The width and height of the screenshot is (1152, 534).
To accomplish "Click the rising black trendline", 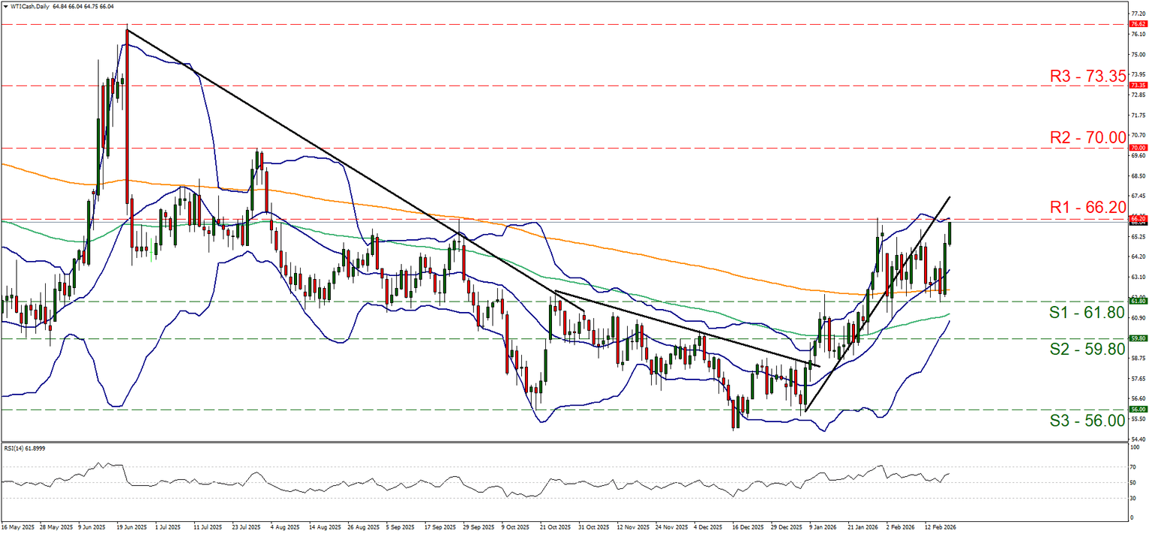I will (877, 300).
